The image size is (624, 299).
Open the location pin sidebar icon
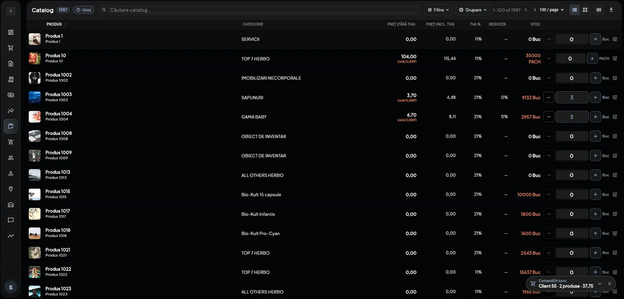point(11,189)
